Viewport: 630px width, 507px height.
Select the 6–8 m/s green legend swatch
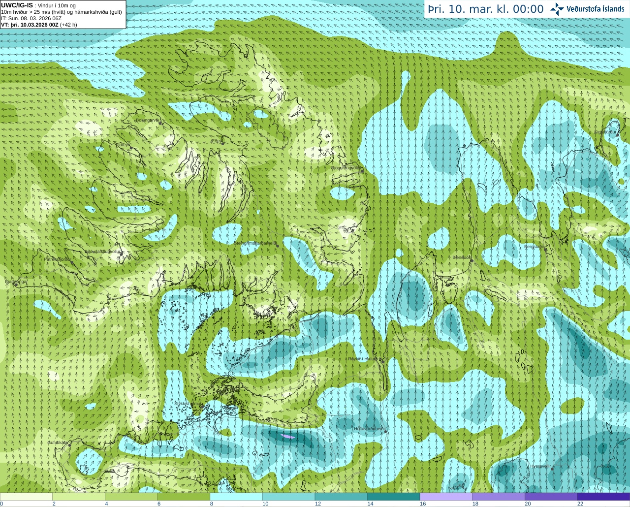tap(184, 497)
